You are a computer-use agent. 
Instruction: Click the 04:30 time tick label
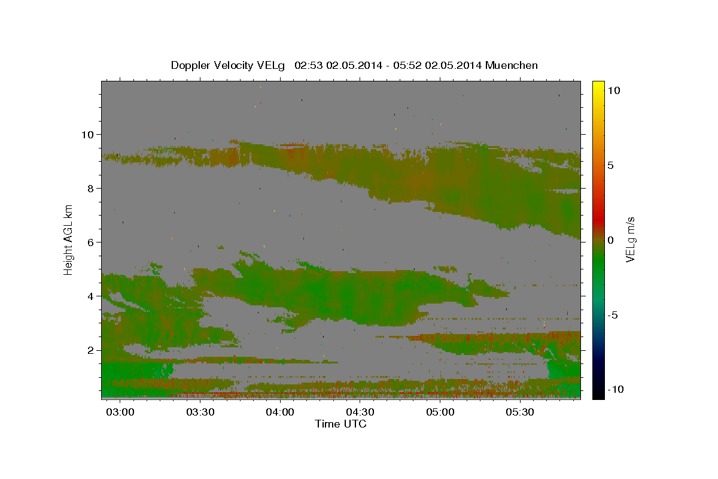point(360,413)
